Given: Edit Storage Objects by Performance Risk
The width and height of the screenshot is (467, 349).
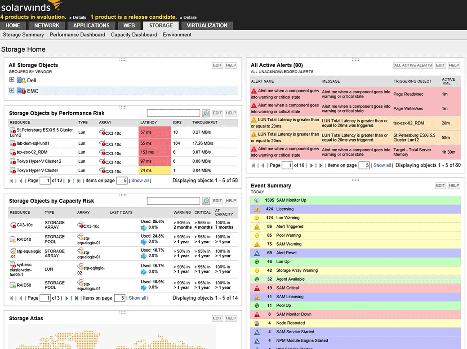Looking at the screenshot, I should (217, 113).
